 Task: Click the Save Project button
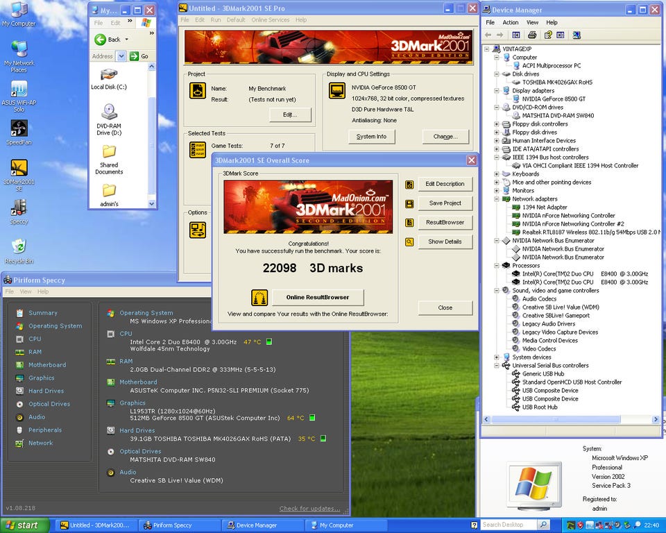point(445,203)
